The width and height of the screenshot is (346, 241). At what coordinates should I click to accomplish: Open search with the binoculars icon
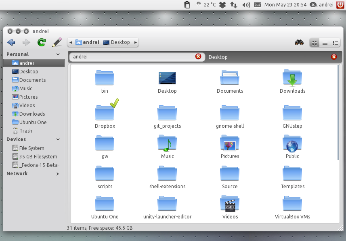coord(299,42)
